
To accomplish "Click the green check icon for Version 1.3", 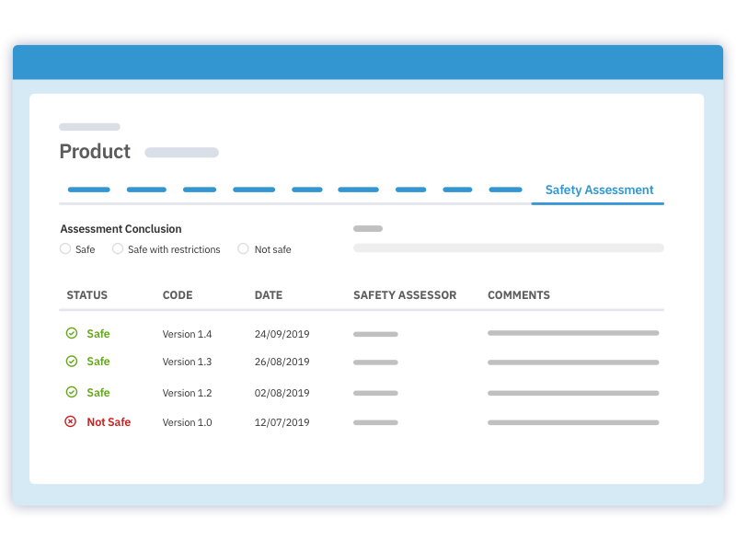I will [x=72, y=362].
